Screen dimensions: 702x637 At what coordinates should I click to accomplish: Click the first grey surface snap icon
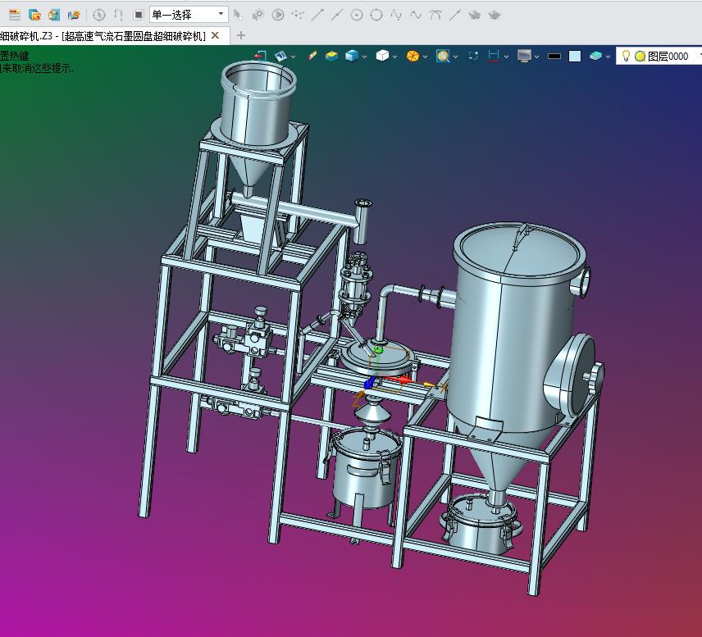click(x=475, y=15)
